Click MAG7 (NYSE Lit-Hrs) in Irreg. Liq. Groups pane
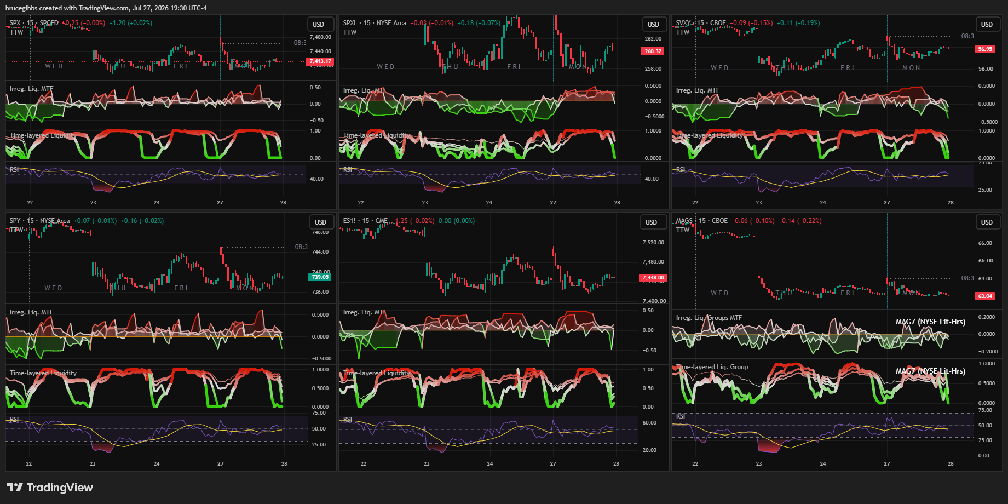The image size is (1008, 504). (930, 322)
